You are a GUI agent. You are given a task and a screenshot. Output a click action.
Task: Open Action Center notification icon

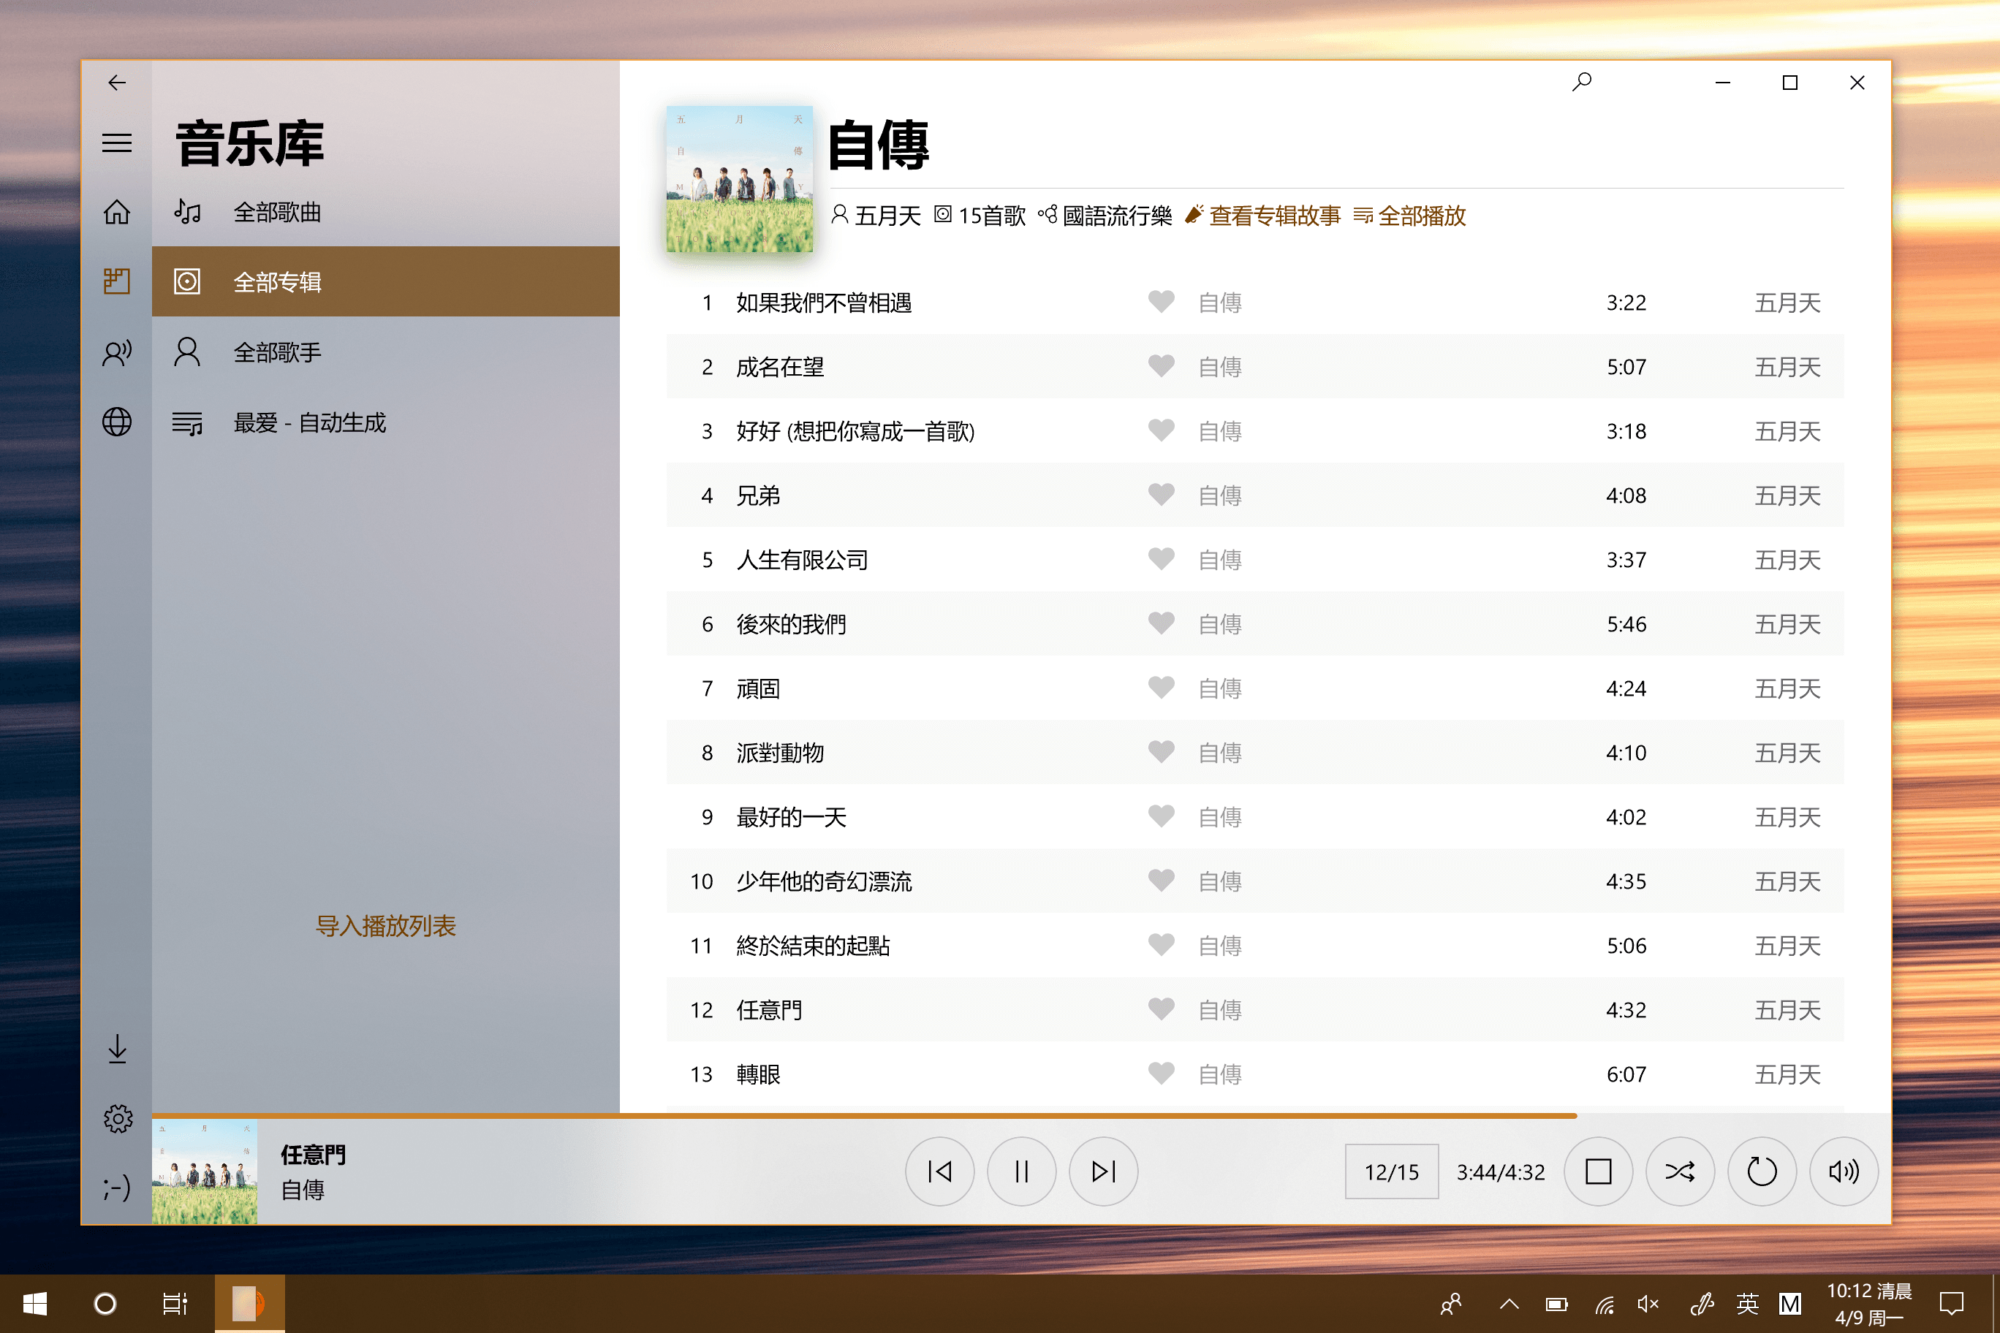1951,1303
